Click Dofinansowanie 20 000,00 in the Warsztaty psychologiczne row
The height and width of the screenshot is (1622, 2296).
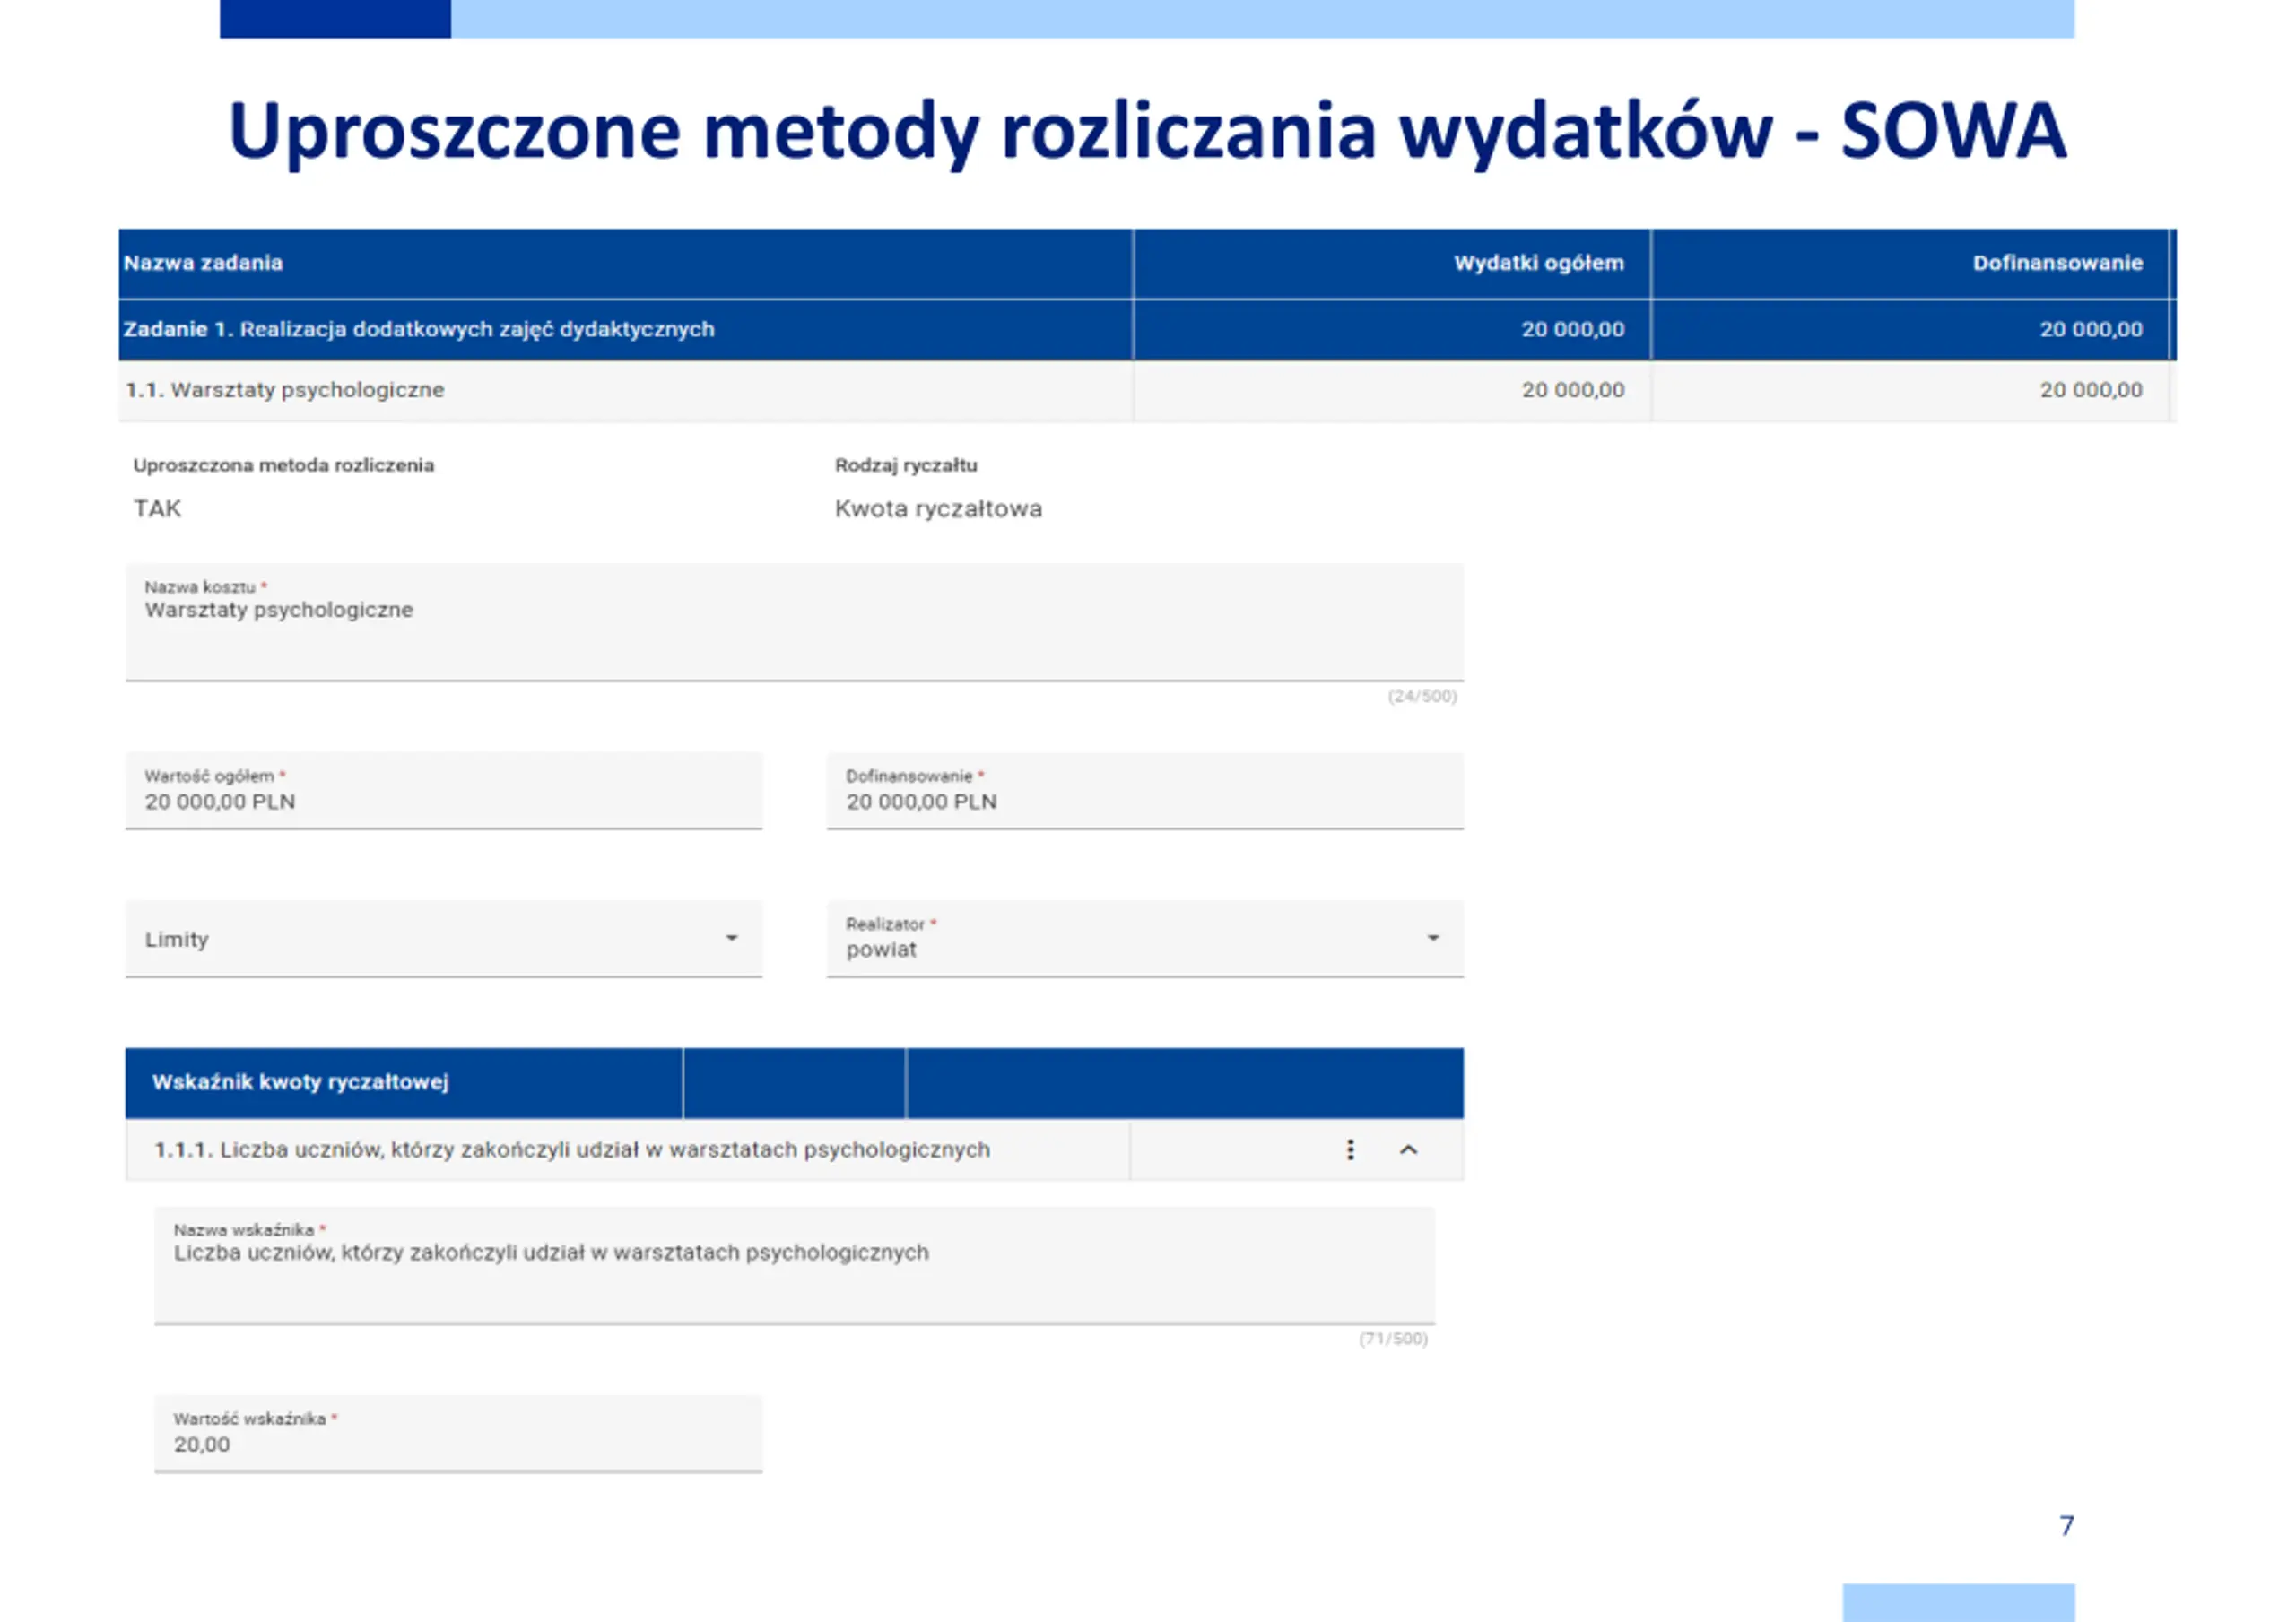click(2091, 390)
